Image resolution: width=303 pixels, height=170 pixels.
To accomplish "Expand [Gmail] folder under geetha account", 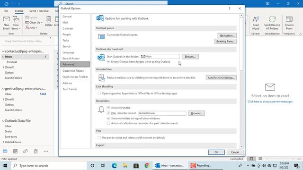I will point(4,99).
